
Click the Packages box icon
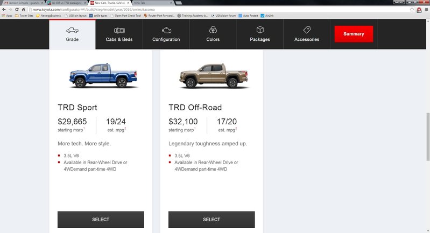tap(260, 30)
